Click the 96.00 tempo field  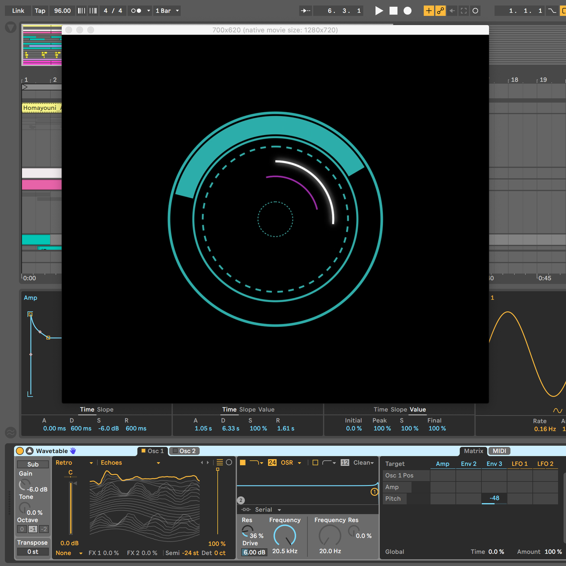point(62,11)
